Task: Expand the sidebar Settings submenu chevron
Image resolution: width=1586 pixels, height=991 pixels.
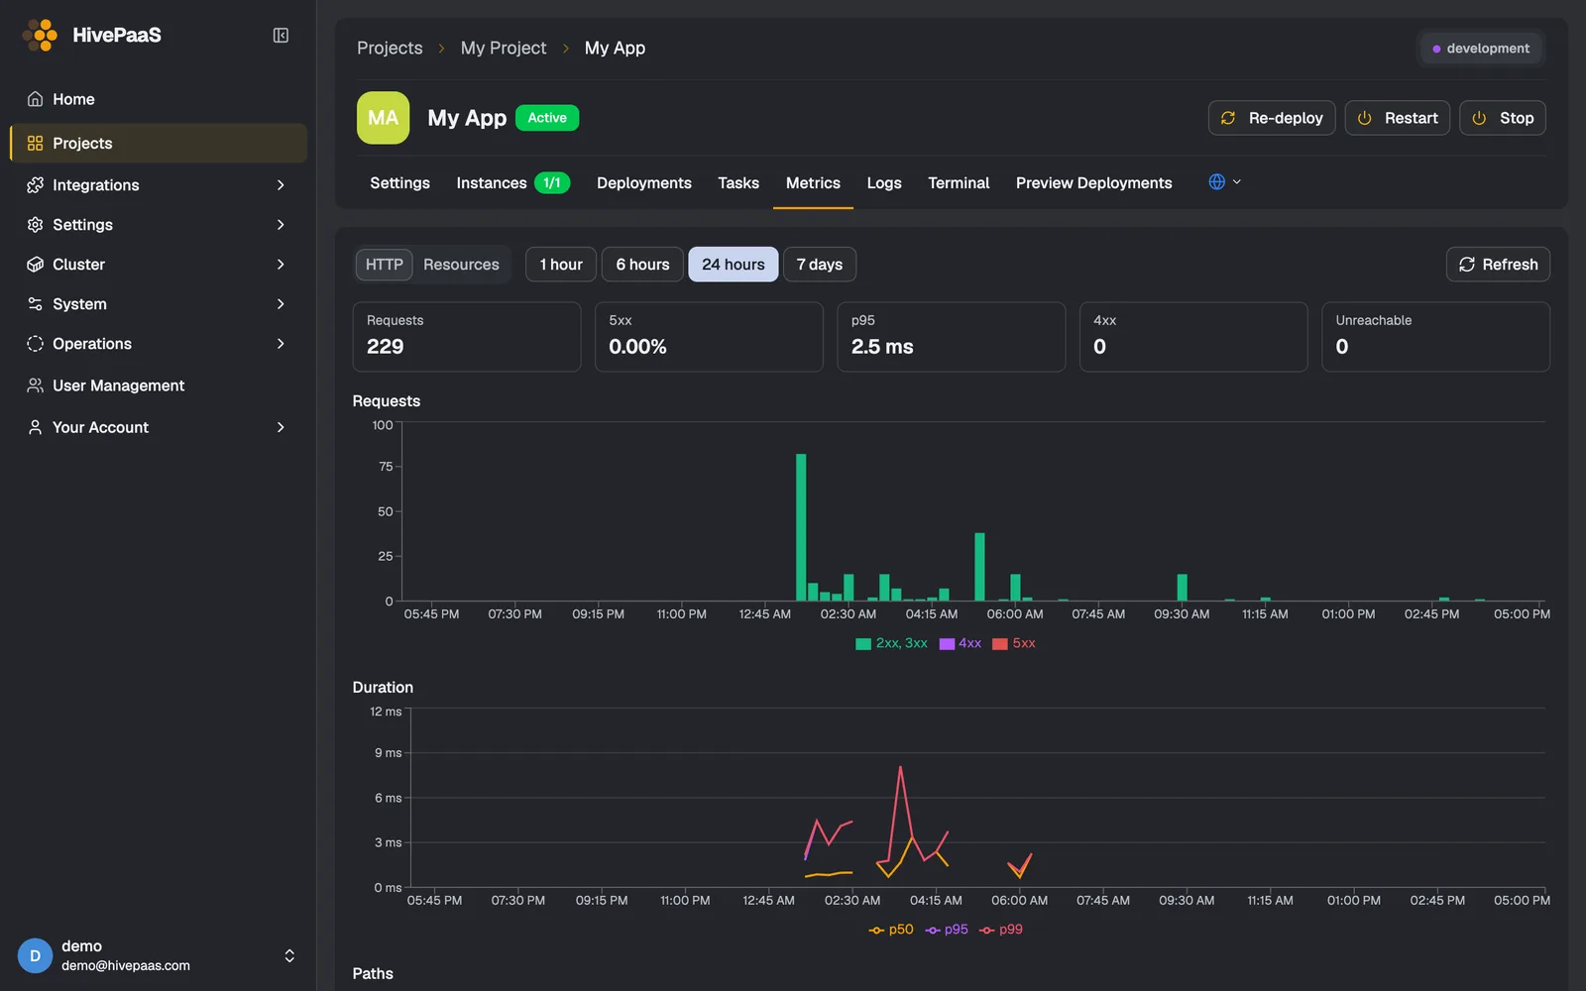Action: click(281, 225)
